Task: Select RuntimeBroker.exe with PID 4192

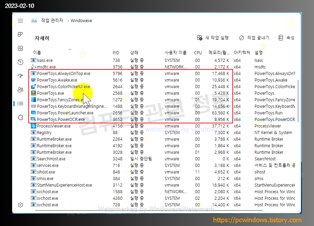Action: (x=54, y=146)
